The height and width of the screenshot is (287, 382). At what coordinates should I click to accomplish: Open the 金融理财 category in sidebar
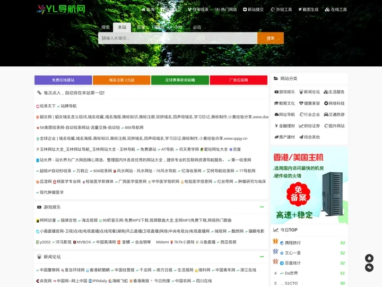(x=284, y=126)
